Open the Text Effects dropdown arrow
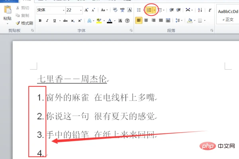 pyautogui.click(x=94, y=21)
